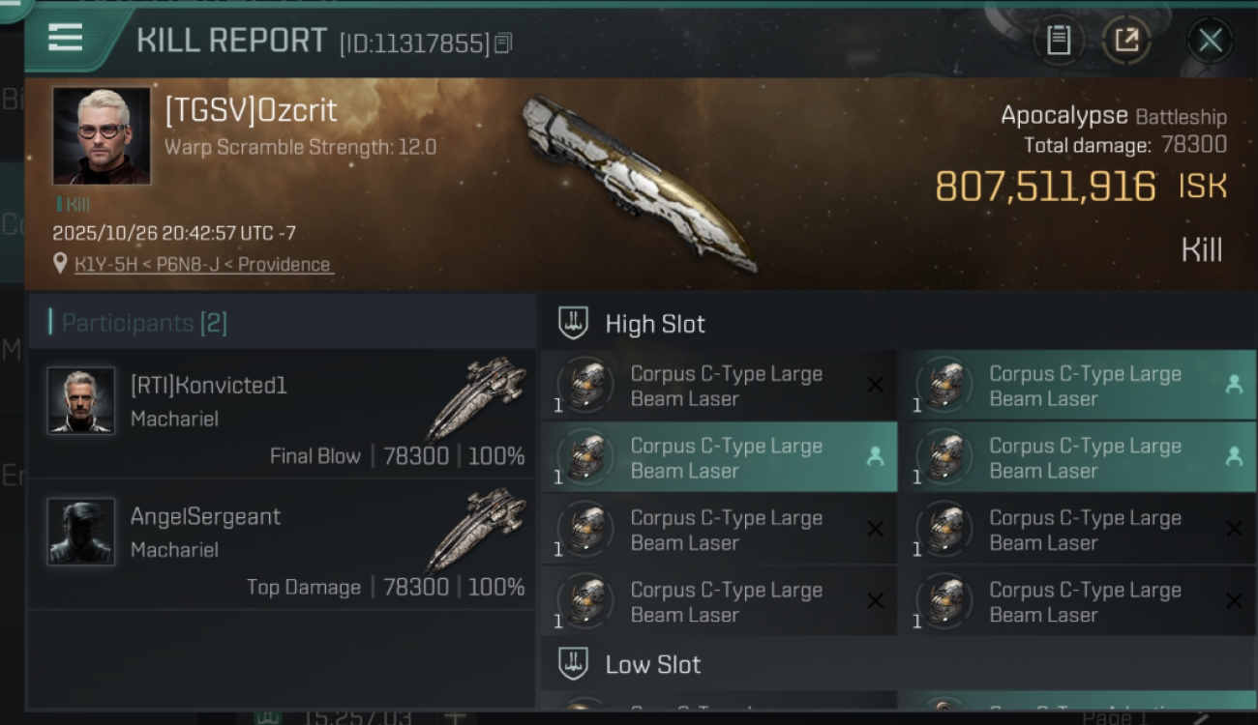The width and height of the screenshot is (1258, 725).
Task: View the Konvicted1 Machariel ship icon
Action: click(x=479, y=394)
